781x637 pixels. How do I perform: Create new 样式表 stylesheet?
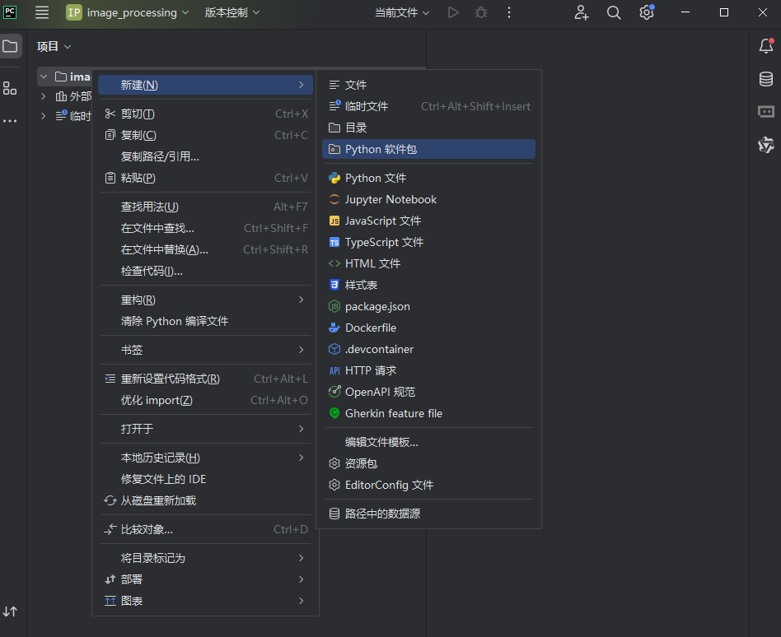429,285
